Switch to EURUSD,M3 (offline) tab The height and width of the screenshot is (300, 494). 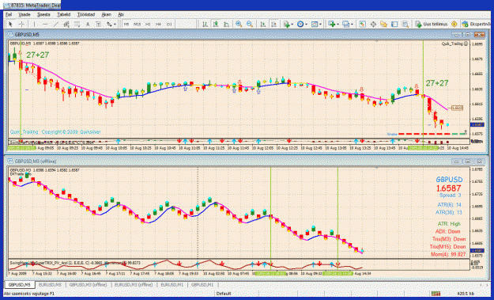(x=134, y=285)
